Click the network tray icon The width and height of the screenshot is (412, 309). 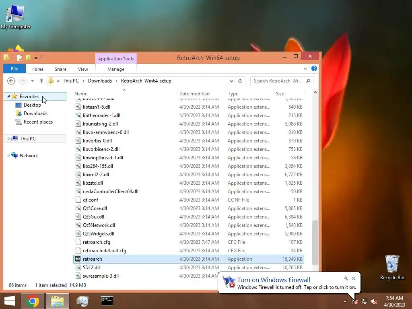pyautogui.click(x=365, y=301)
